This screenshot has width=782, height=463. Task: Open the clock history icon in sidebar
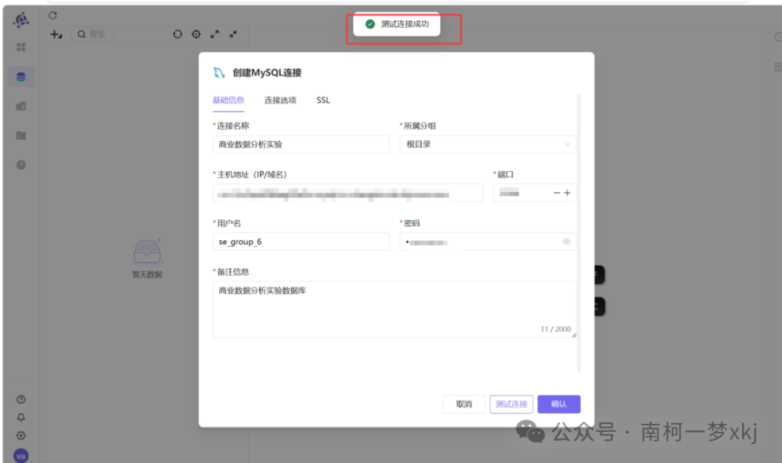[21, 164]
